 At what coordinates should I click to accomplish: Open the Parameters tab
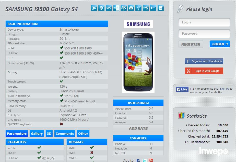pyautogui.click(x=17, y=133)
